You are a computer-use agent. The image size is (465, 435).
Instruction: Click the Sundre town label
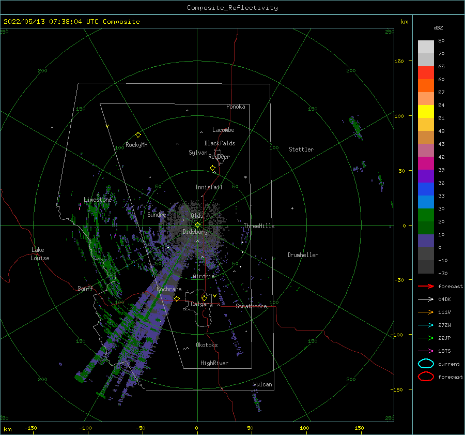[157, 215]
